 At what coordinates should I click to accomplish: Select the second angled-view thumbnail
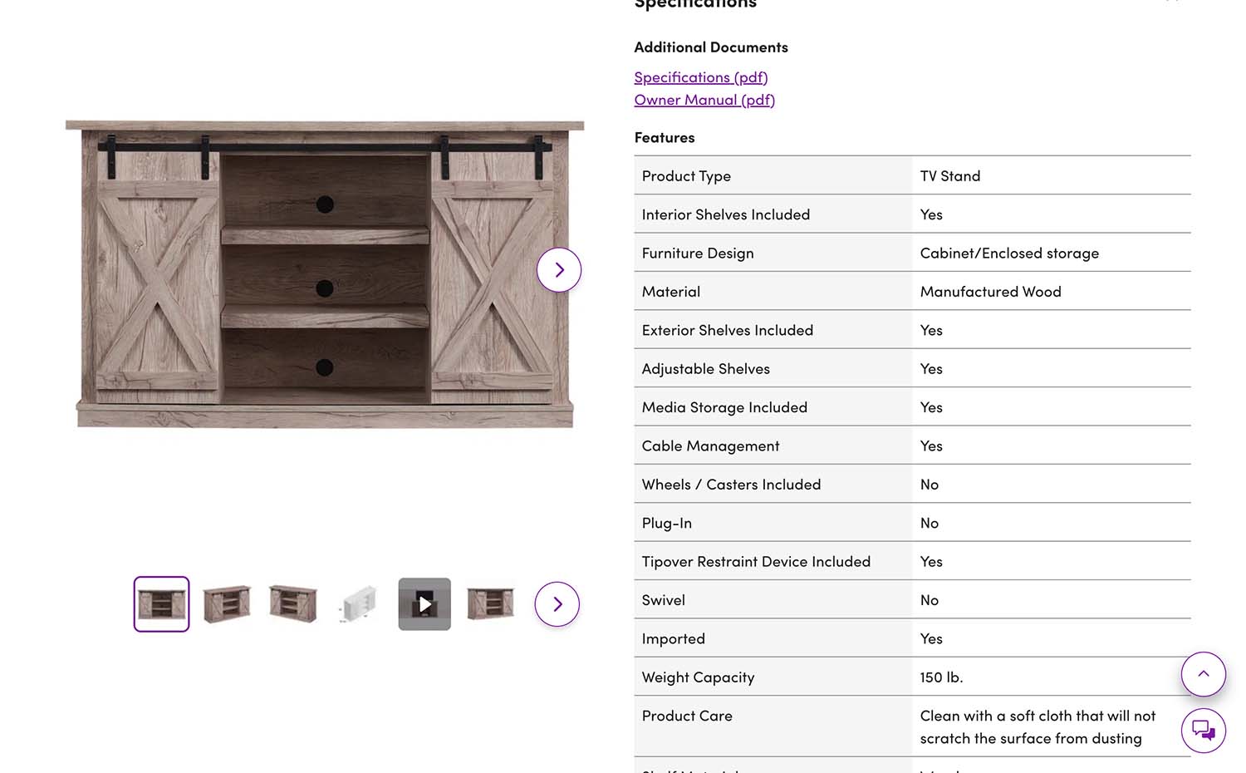click(x=227, y=604)
